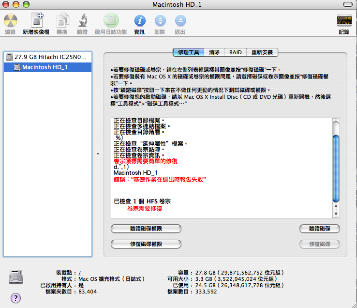Click the toolbar toggle pill in title bar
This screenshot has height=308, width=357.
347,4
